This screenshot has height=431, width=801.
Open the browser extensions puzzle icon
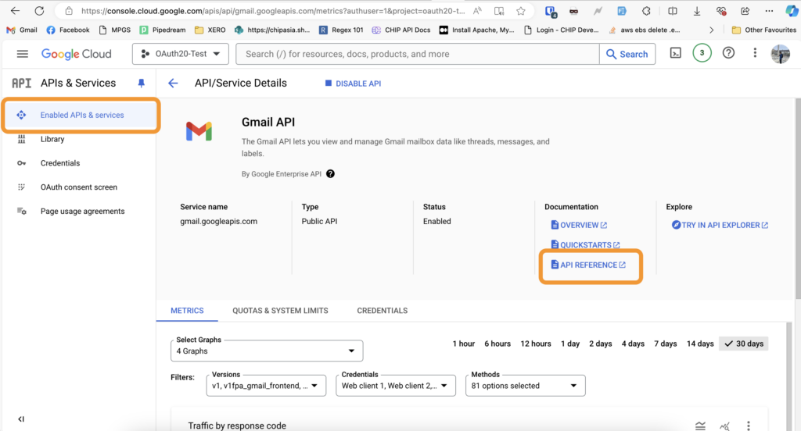646,11
